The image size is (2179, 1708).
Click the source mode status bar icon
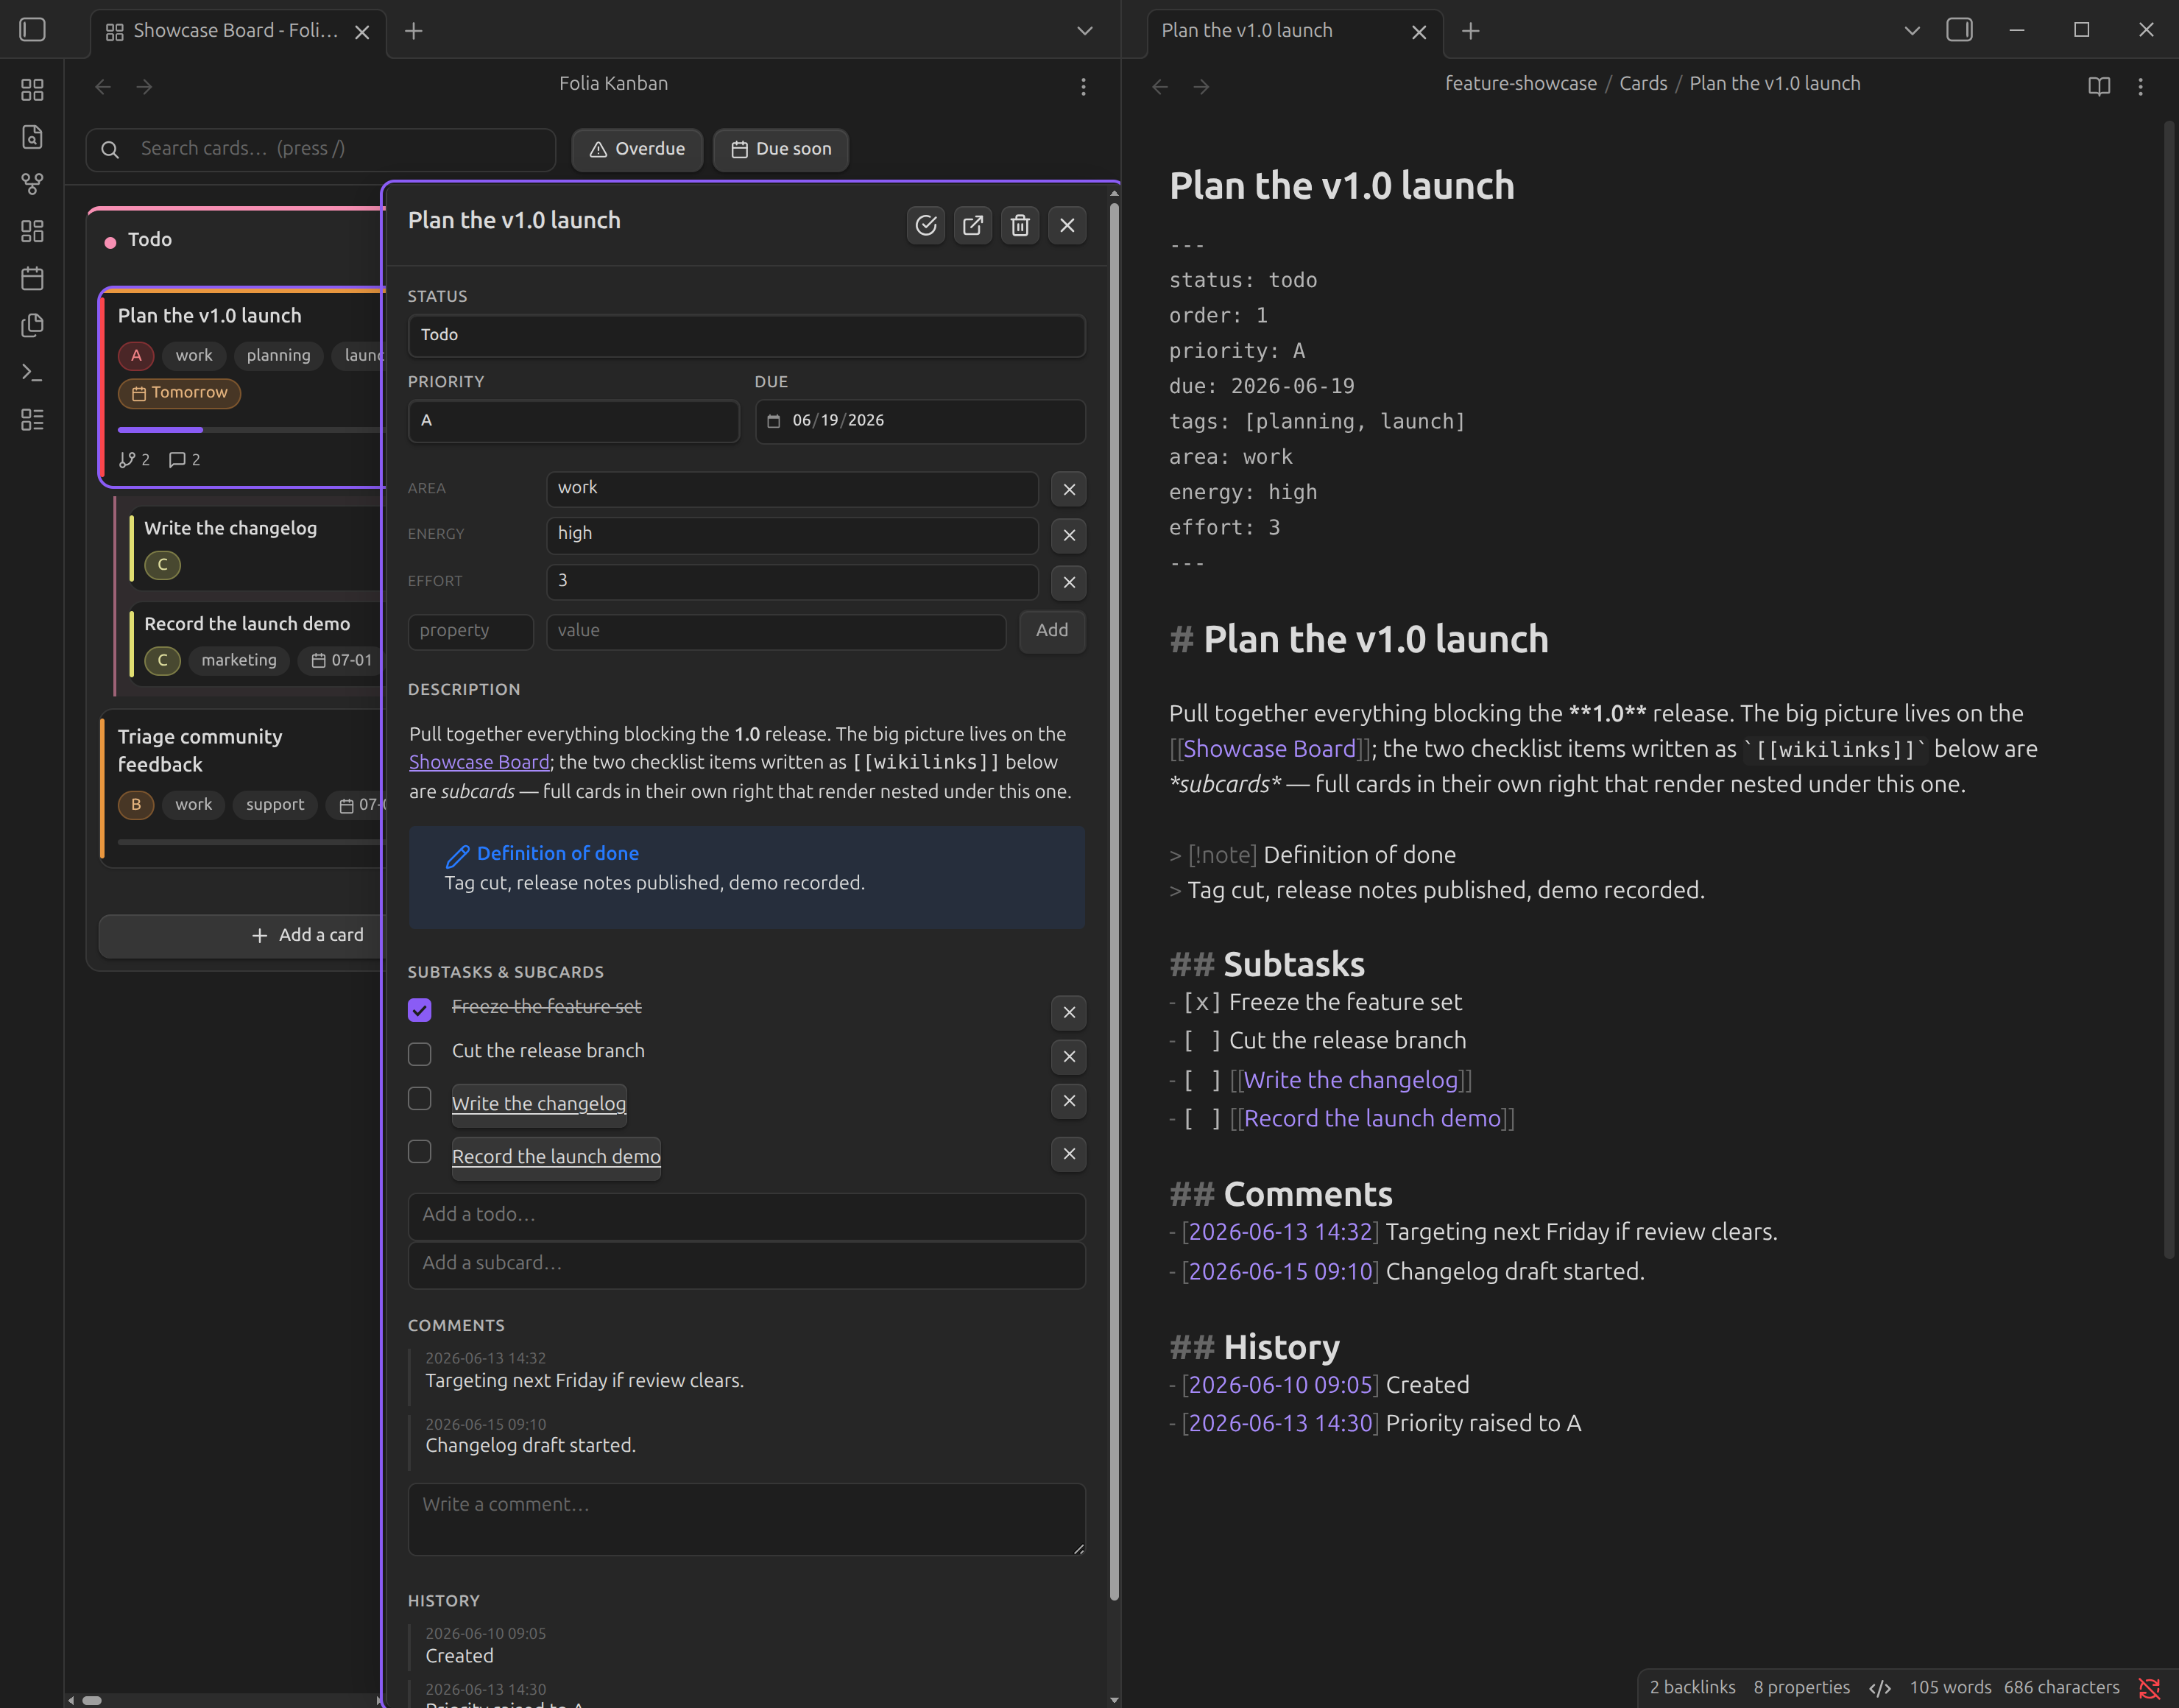click(x=1879, y=1688)
